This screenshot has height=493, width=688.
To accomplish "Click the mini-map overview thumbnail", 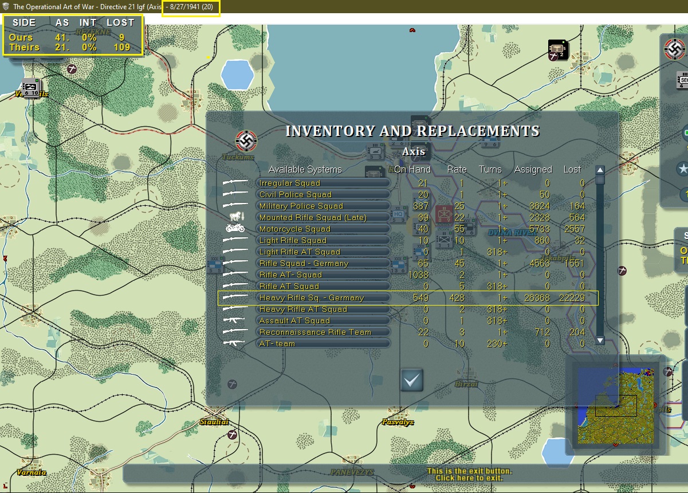I will coord(615,405).
